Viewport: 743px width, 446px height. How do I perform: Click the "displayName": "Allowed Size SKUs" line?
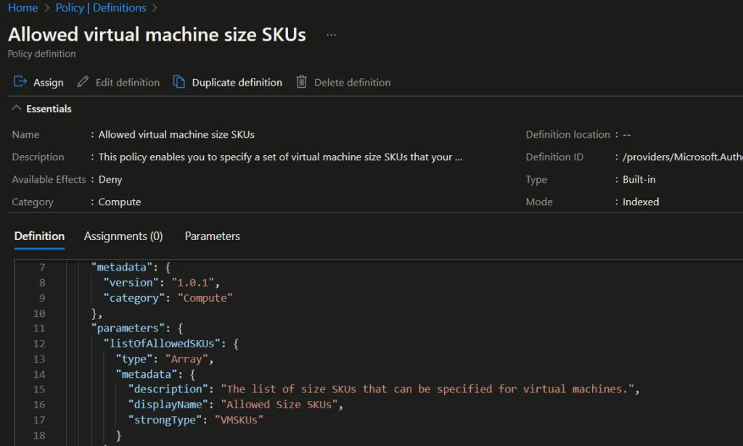pyautogui.click(x=236, y=405)
